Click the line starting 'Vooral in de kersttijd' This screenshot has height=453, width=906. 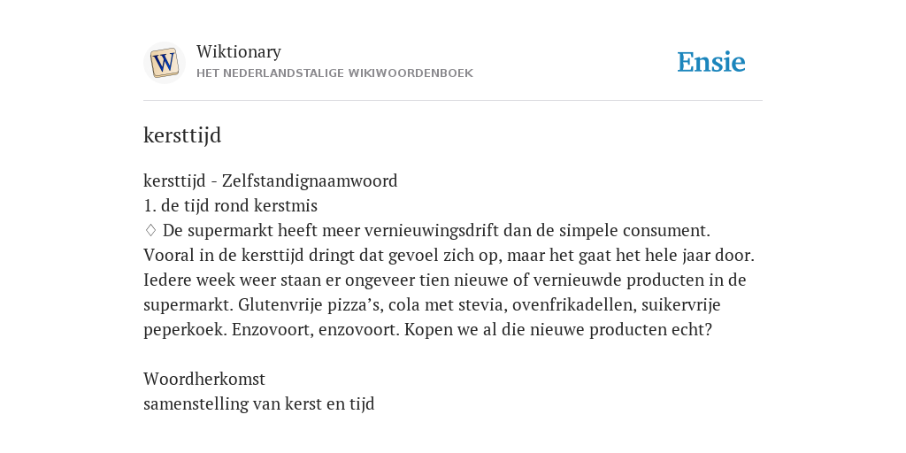point(449,256)
